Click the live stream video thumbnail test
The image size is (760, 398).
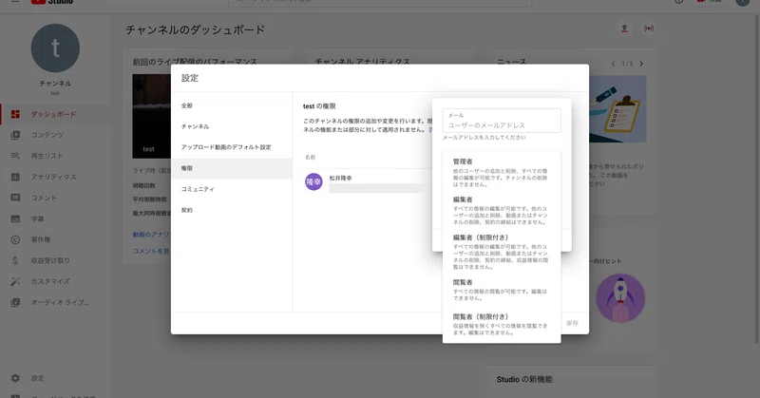[151, 116]
